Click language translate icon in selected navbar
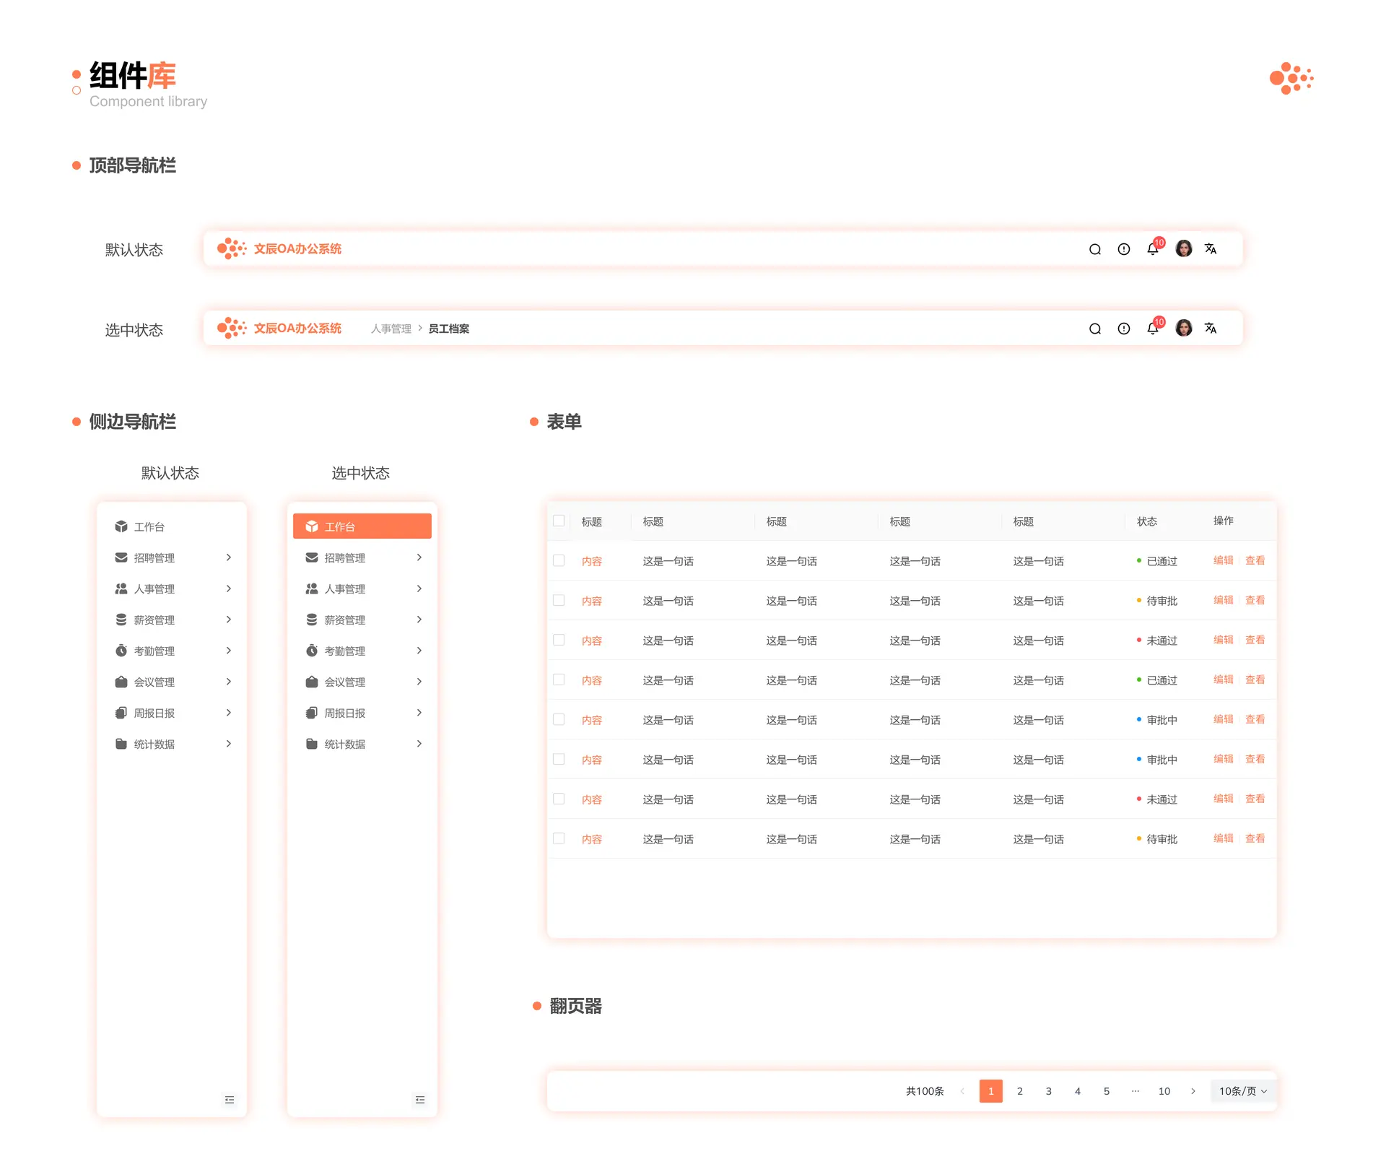The width and height of the screenshot is (1386, 1172). [1211, 329]
